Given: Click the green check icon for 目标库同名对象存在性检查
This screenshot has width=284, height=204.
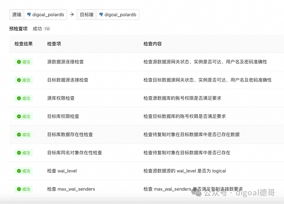Looking at the screenshot, I should pos(19,153).
